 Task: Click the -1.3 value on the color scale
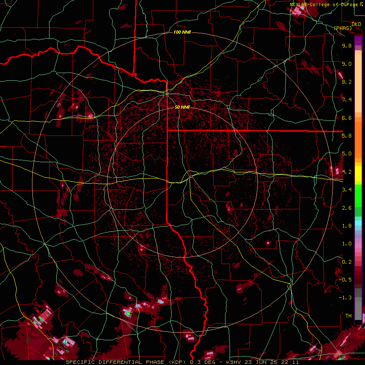(x=345, y=298)
